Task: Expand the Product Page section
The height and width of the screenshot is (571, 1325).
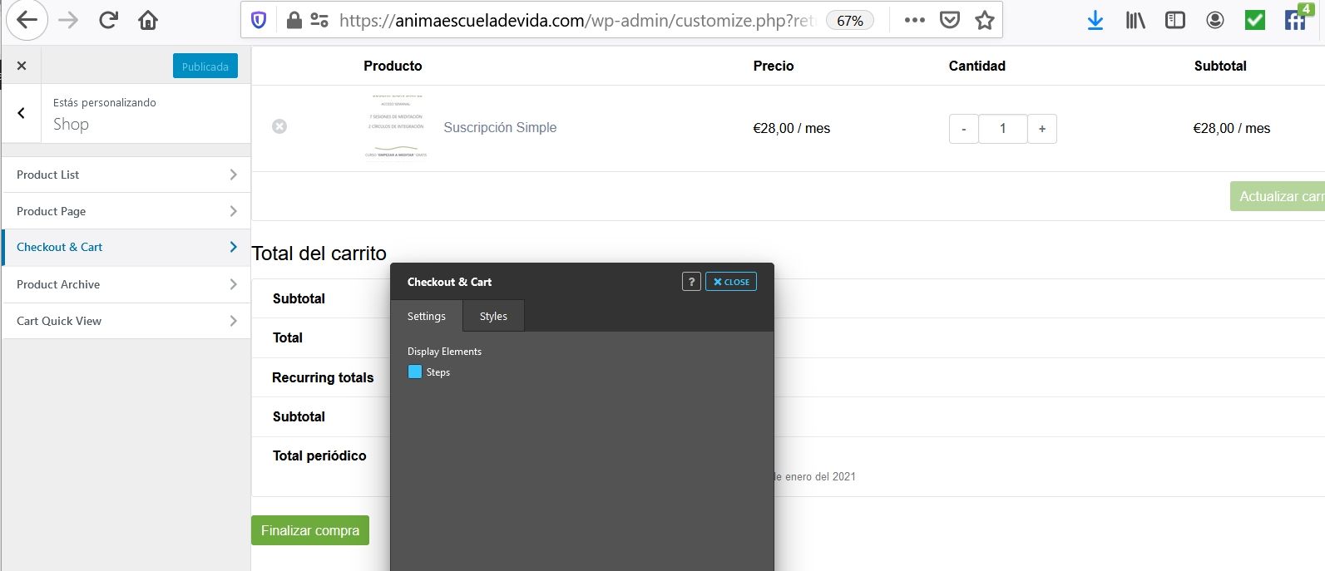Action: click(126, 211)
